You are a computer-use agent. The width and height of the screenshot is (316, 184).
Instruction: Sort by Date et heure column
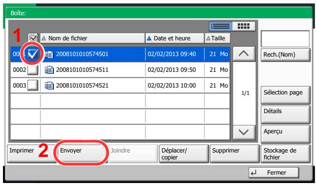pyautogui.click(x=174, y=38)
